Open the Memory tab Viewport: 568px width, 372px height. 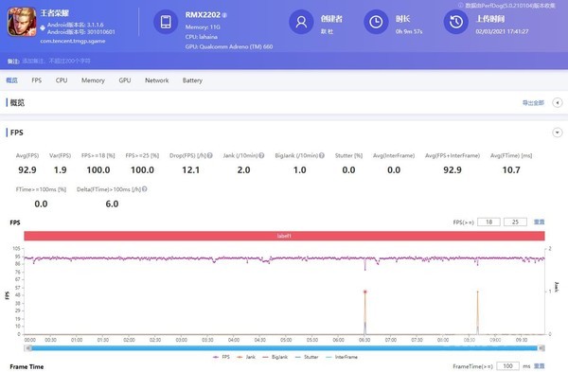click(93, 80)
